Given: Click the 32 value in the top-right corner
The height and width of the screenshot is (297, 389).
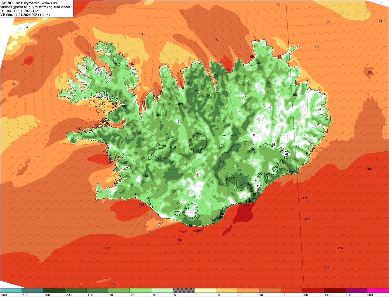Looking at the screenshot, I should click(x=380, y=20).
